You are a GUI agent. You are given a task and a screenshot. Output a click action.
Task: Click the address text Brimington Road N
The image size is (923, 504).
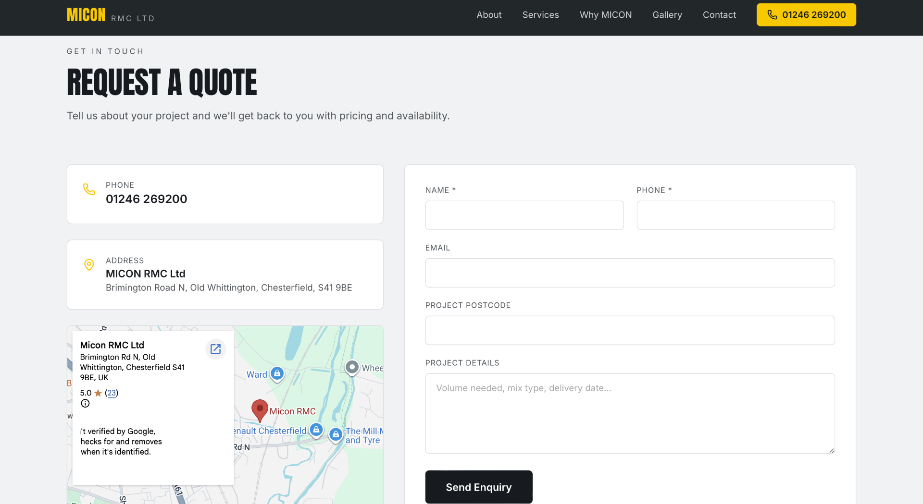pyautogui.click(x=229, y=288)
